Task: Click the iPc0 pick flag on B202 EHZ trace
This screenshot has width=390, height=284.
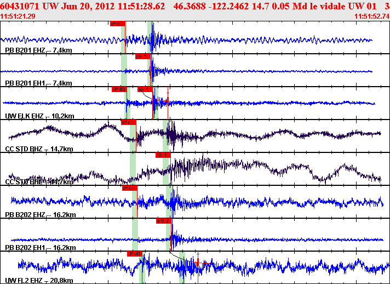Action: (130, 188)
